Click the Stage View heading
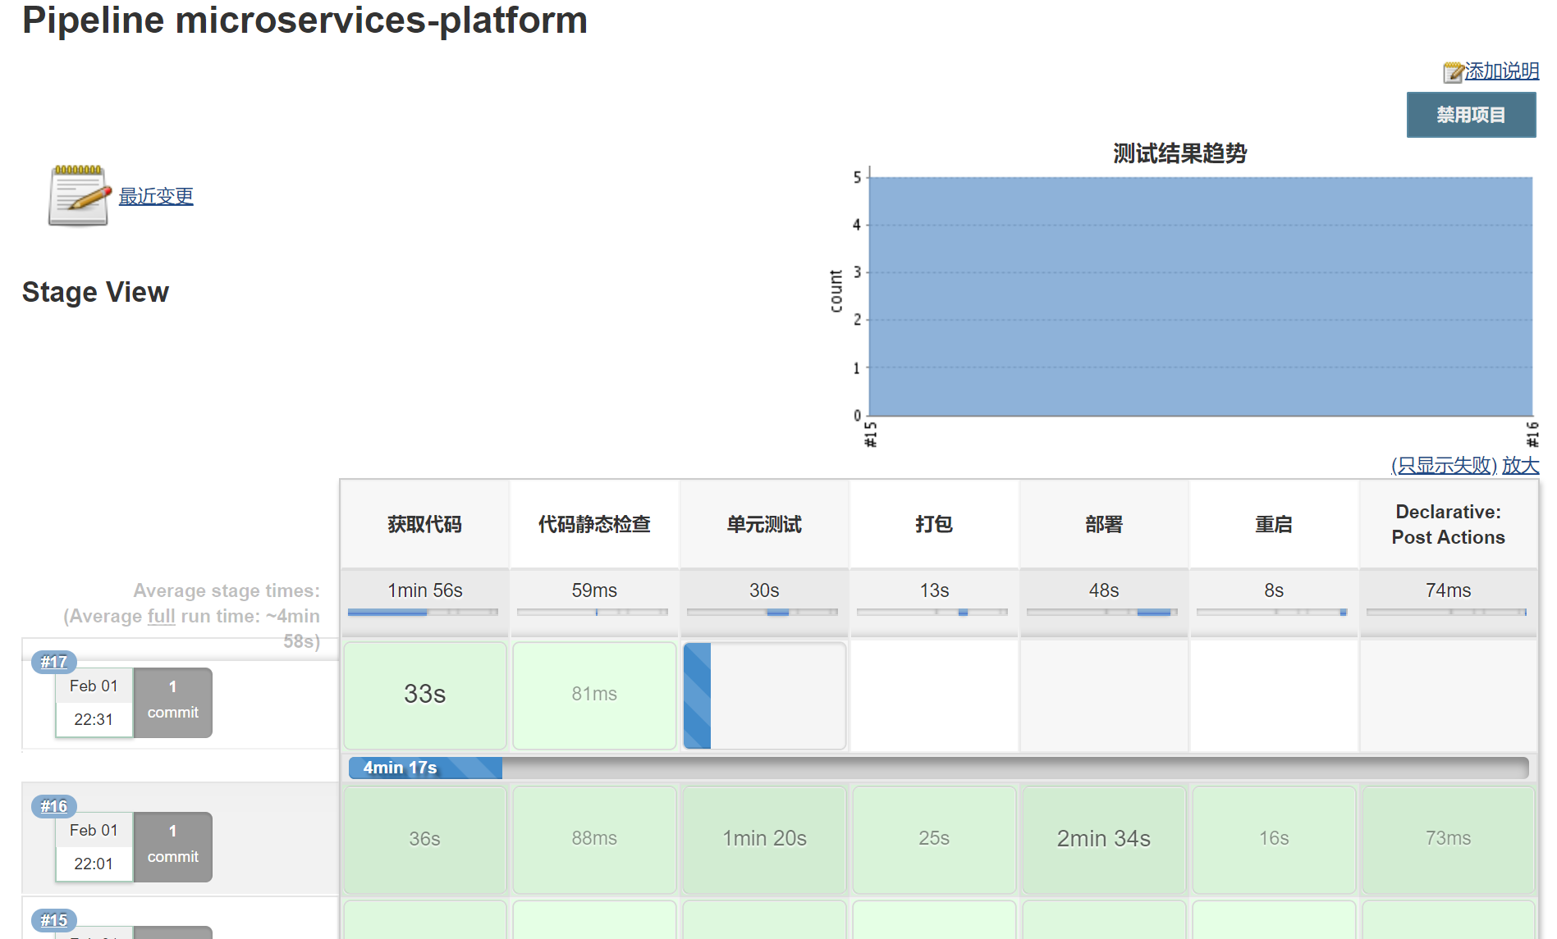 point(95,292)
